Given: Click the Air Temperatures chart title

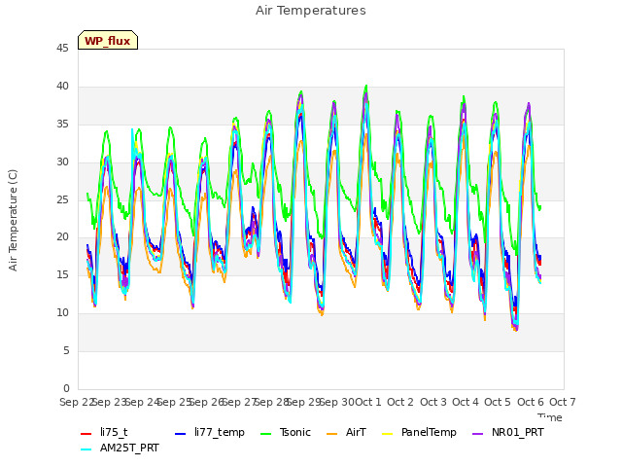Looking at the screenshot, I should pyautogui.click(x=311, y=11).
